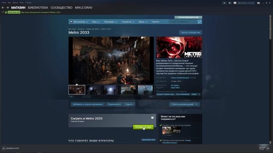Click the Metro 2033 breadcrumb link

click(x=106, y=29)
